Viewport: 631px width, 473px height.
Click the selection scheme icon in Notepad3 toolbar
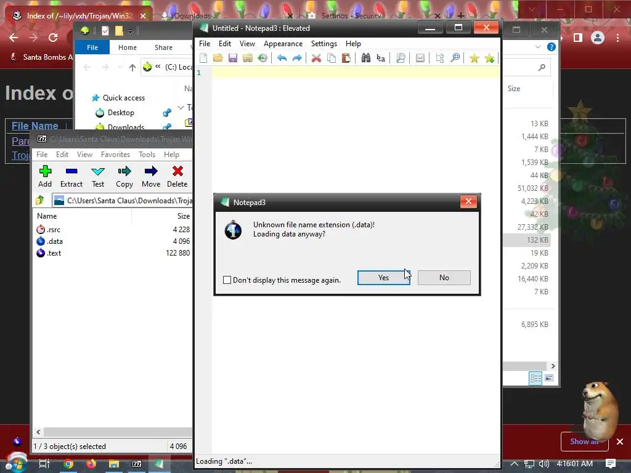pyautogui.click(x=440, y=58)
